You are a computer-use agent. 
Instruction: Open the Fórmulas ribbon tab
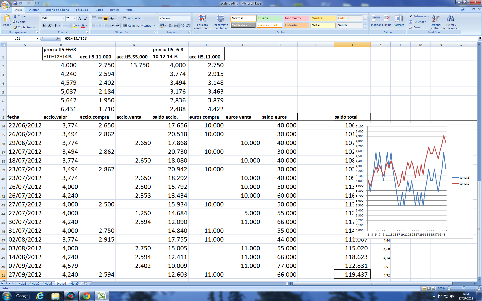point(82,10)
